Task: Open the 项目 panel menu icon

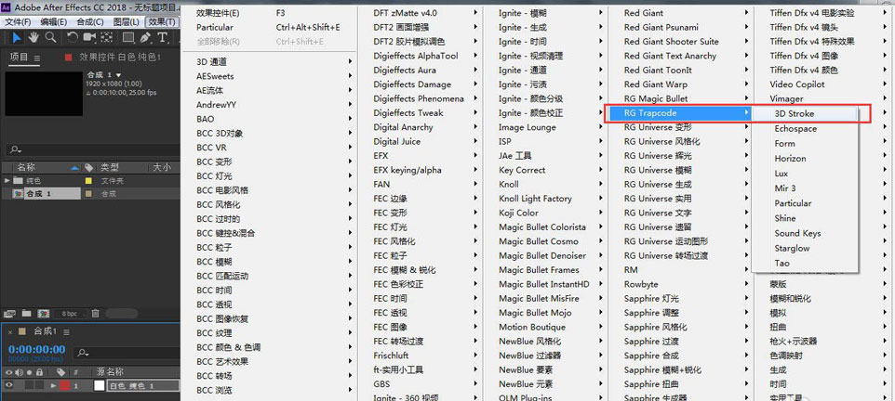Action: tap(37, 58)
